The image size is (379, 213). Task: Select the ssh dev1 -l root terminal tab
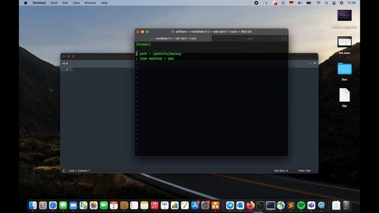[x=173, y=38]
